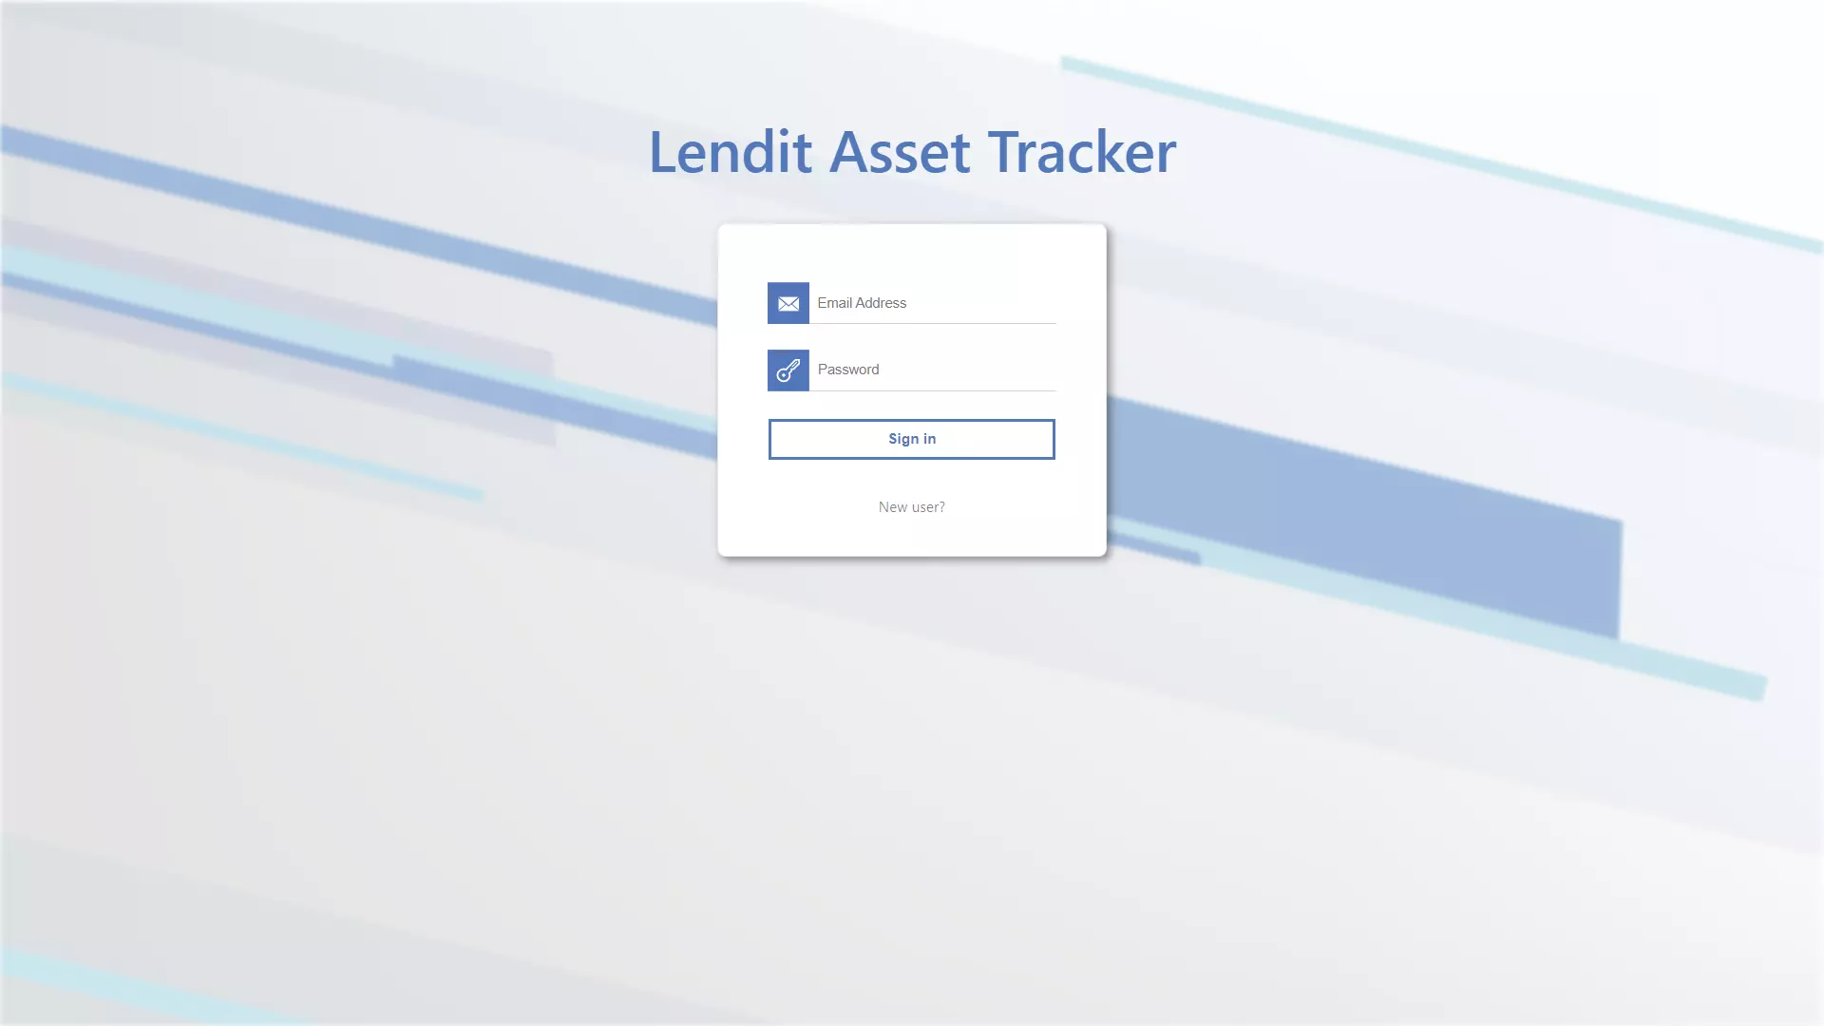Click the Email Address input field
Image resolution: width=1824 pixels, height=1026 pixels.
tap(932, 302)
